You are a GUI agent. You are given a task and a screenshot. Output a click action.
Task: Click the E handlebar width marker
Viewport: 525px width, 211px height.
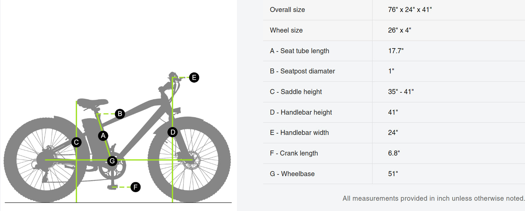tap(194, 77)
